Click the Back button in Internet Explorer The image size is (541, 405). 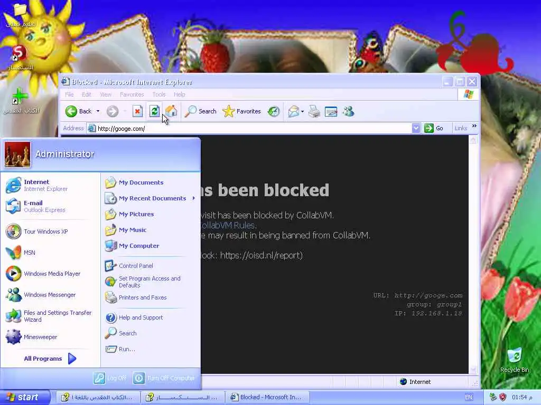click(x=79, y=111)
